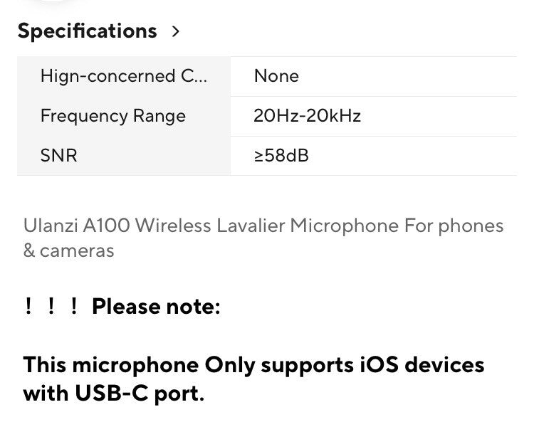This screenshot has height=422, width=534.
Task: Tap the Frequency Range label
Action: (x=112, y=116)
